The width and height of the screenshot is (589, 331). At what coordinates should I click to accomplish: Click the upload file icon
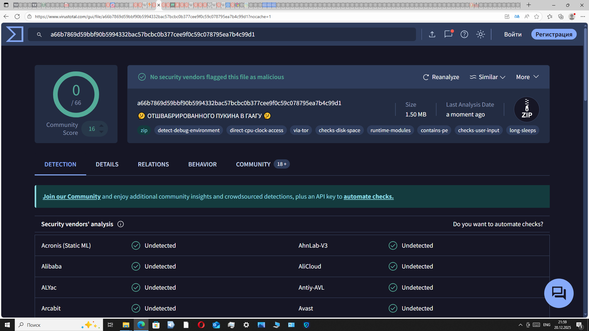432,34
